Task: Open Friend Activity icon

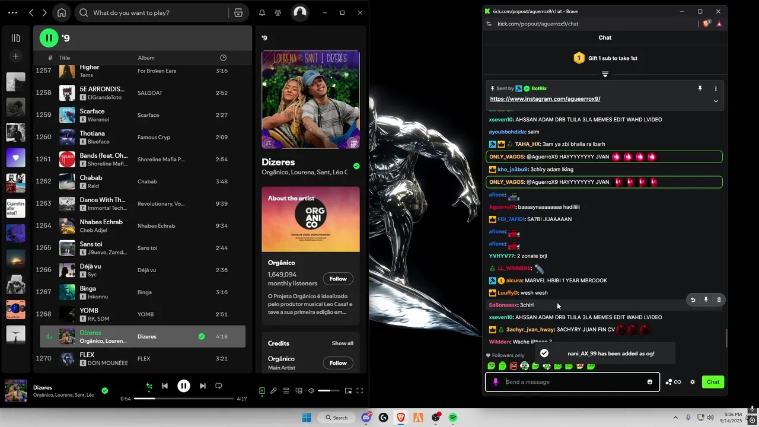Action: pos(278,12)
